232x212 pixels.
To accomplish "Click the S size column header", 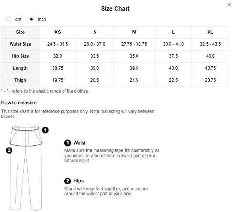I will click(x=95, y=32).
